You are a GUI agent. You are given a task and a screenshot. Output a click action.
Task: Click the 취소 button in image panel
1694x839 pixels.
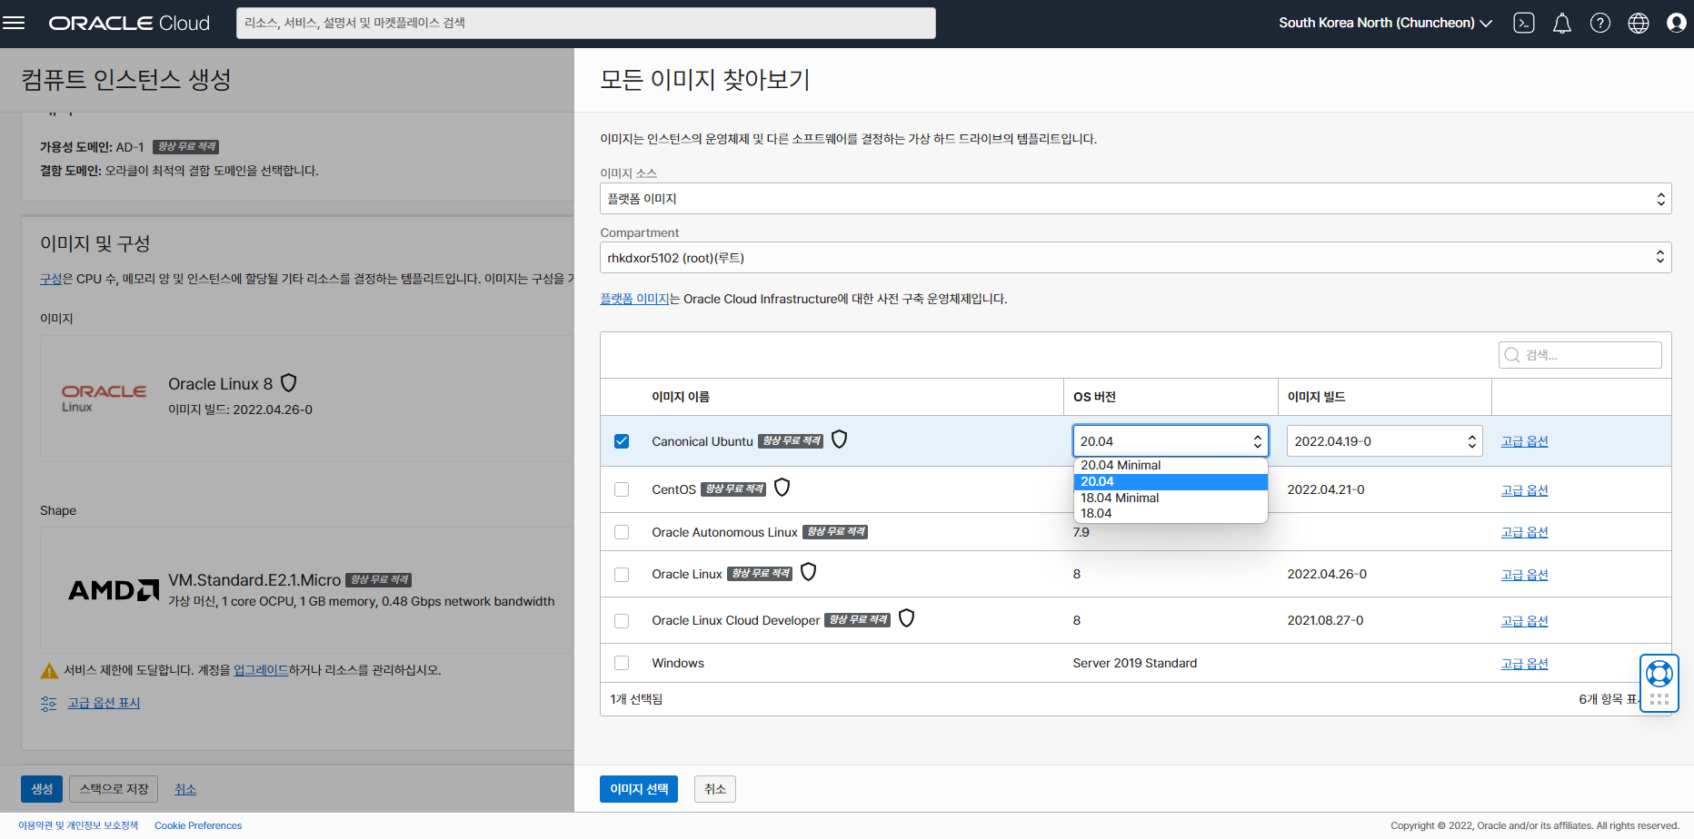715,789
